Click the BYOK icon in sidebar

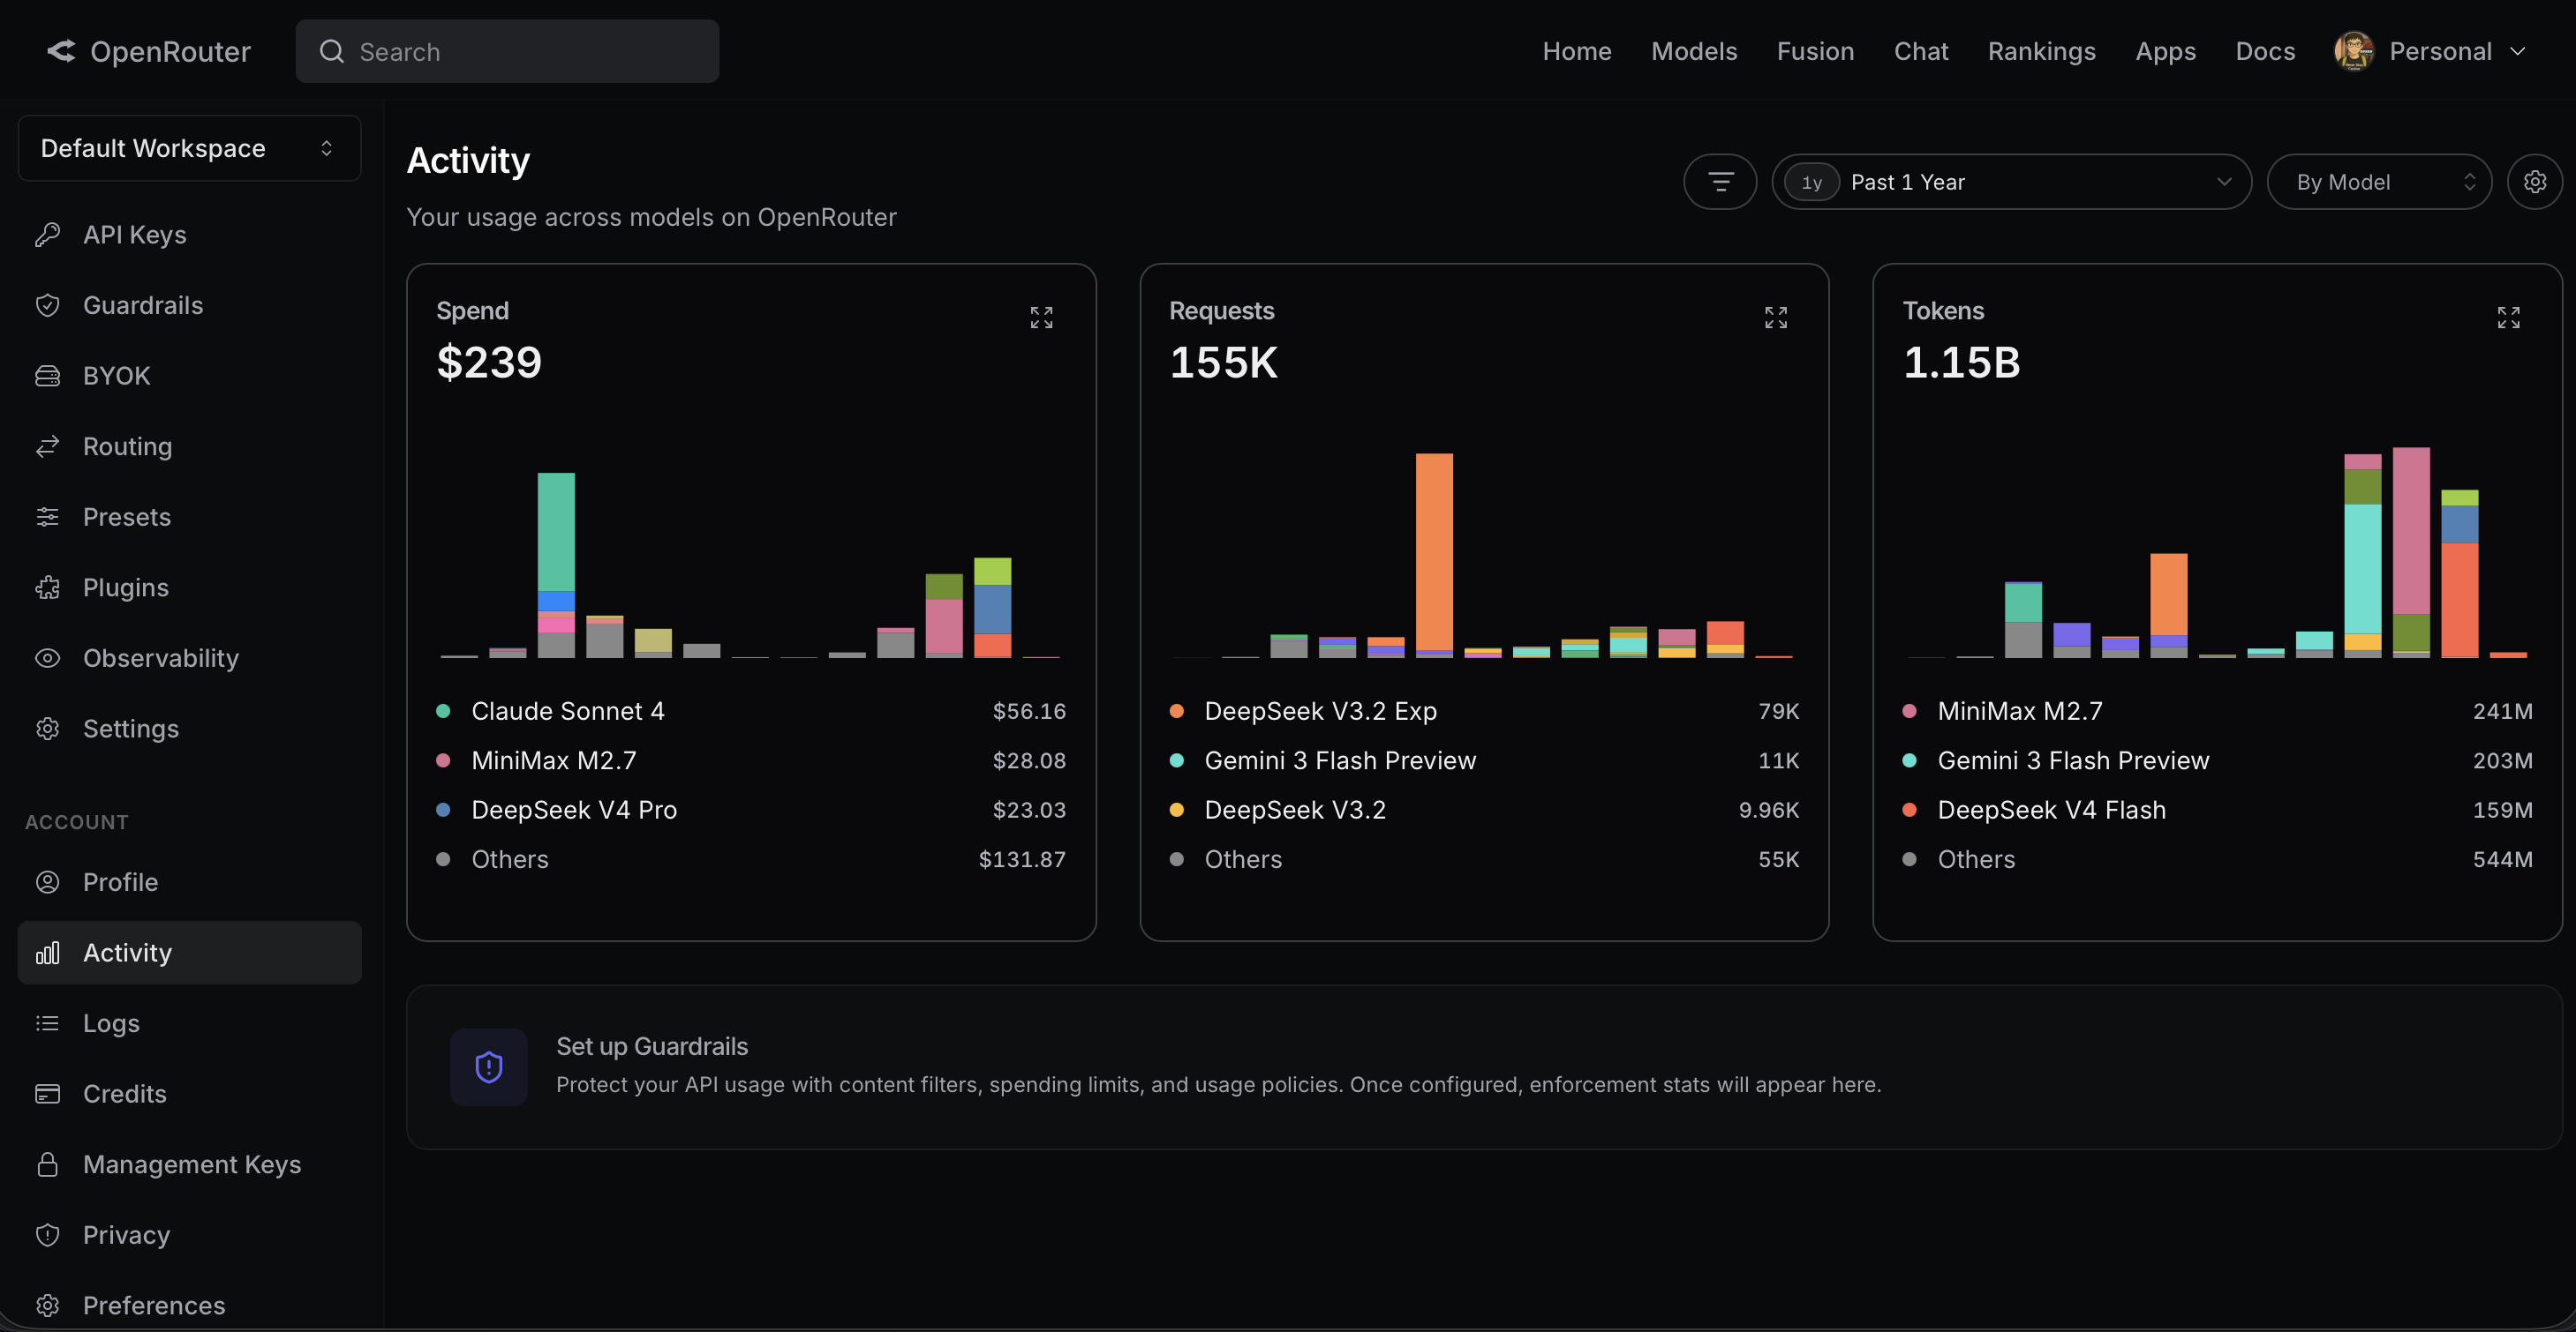(47, 376)
